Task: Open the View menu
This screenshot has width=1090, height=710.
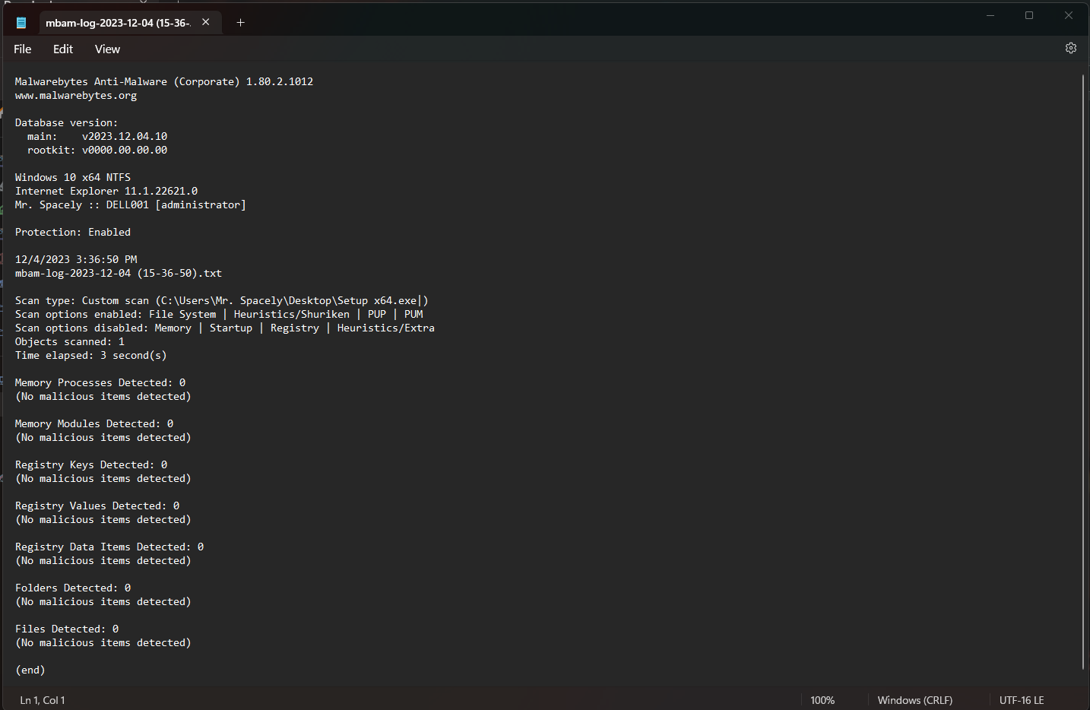Action: click(107, 49)
